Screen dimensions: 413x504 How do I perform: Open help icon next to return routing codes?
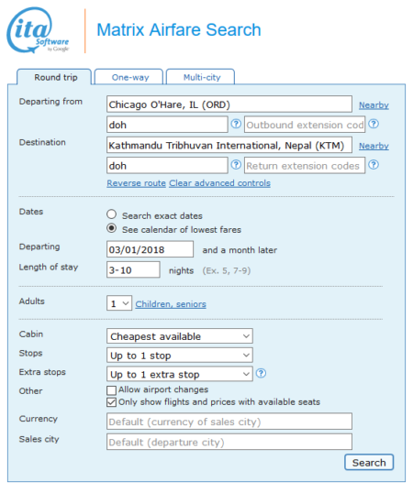coord(236,165)
